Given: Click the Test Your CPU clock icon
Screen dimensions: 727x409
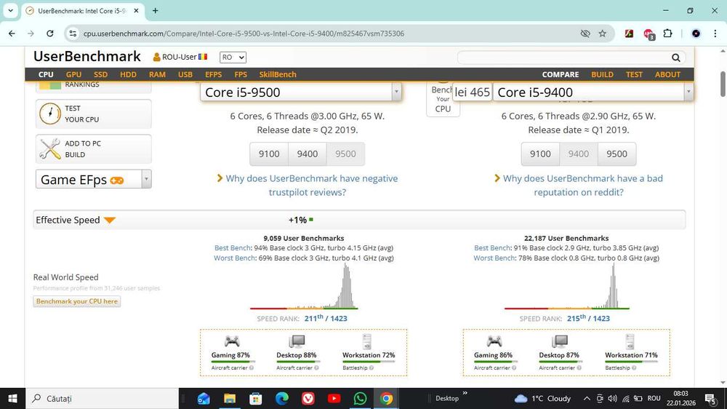Looking at the screenshot, I should click(x=50, y=114).
